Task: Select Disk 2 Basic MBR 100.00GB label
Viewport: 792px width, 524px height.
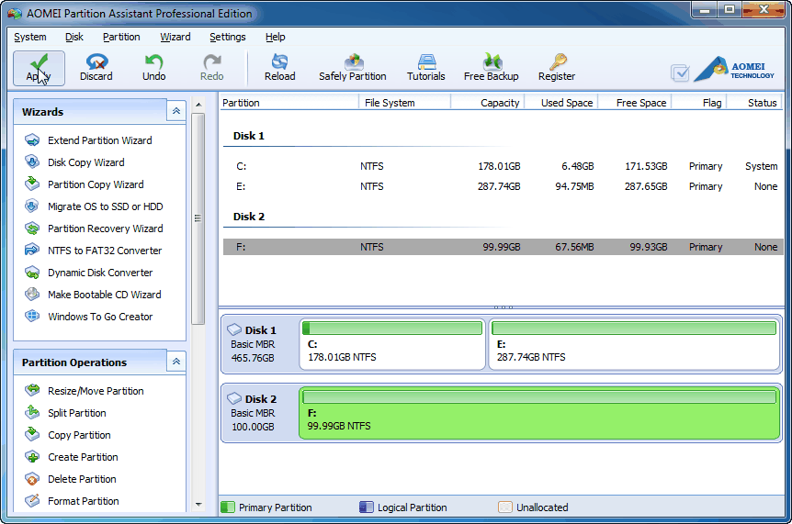Action: (253, 413)
